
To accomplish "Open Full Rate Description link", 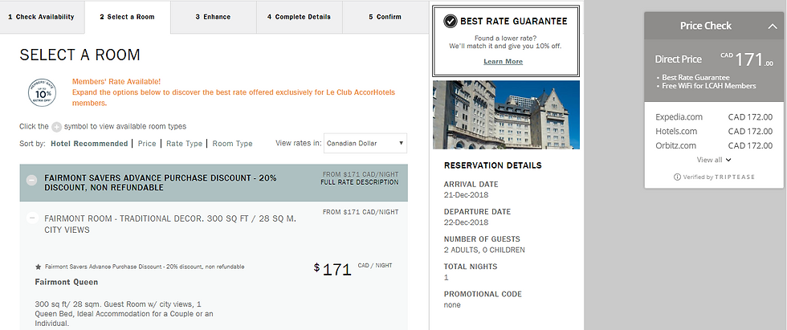I will coord(359,182).
